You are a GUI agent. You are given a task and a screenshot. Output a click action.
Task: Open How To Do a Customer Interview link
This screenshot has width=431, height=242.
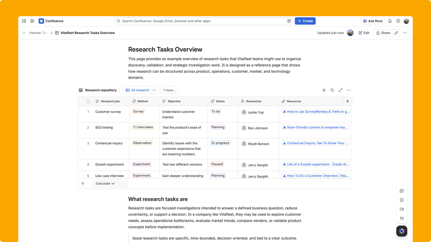315,176
